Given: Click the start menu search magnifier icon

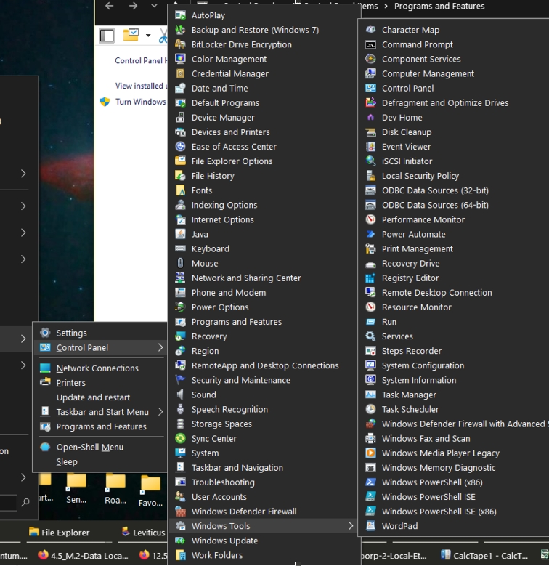Looking at the screenshot, I should coord(25,502).
